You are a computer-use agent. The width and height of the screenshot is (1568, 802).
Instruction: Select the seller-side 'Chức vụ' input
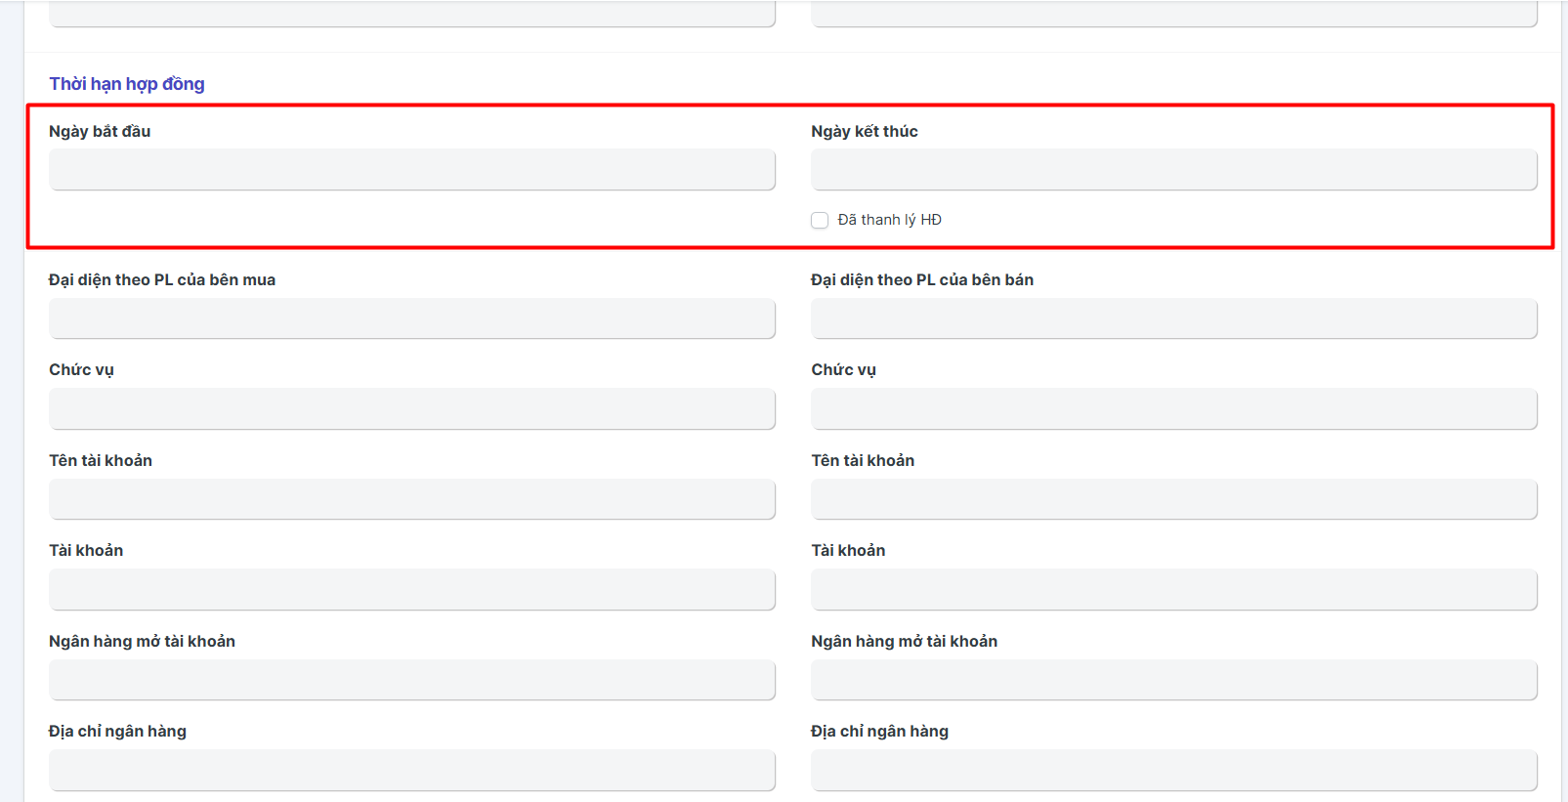(x=1173, y=409)
